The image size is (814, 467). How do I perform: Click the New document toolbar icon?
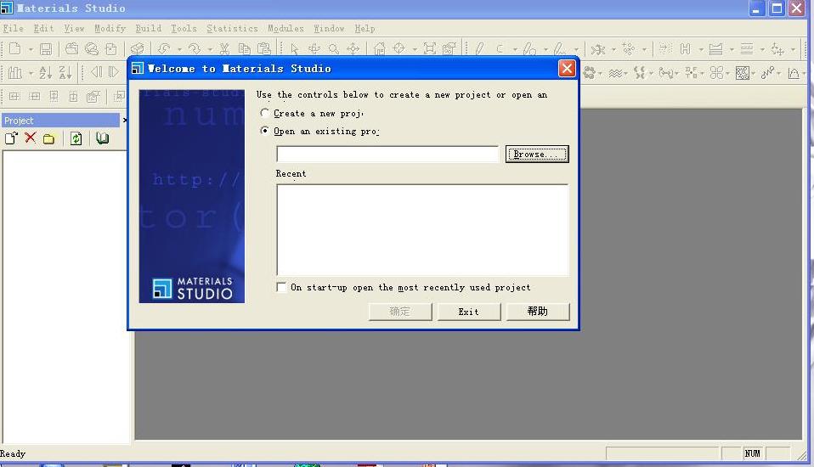click(15, 48)
